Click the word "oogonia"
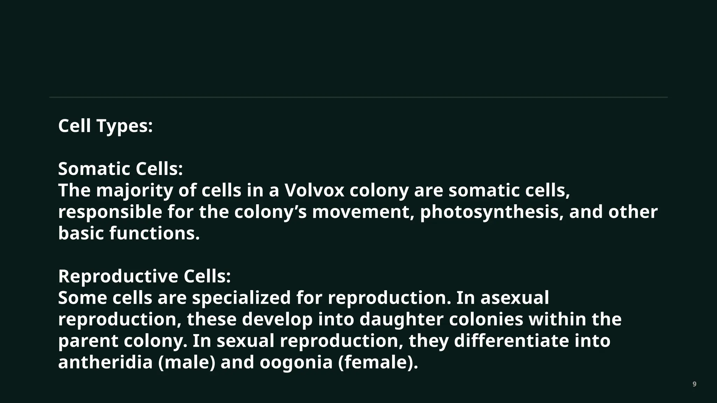Viewport: 717px width, 403px height. click(296, 362)
